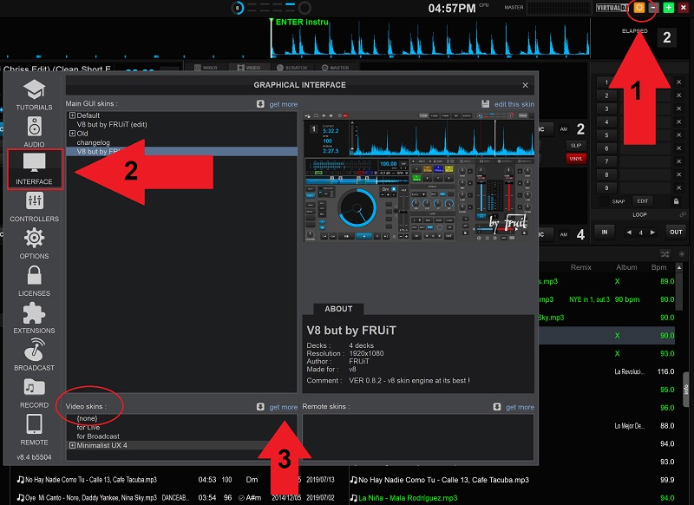
Task: Toggle the SLIP mode button
Action: point(576,145)
